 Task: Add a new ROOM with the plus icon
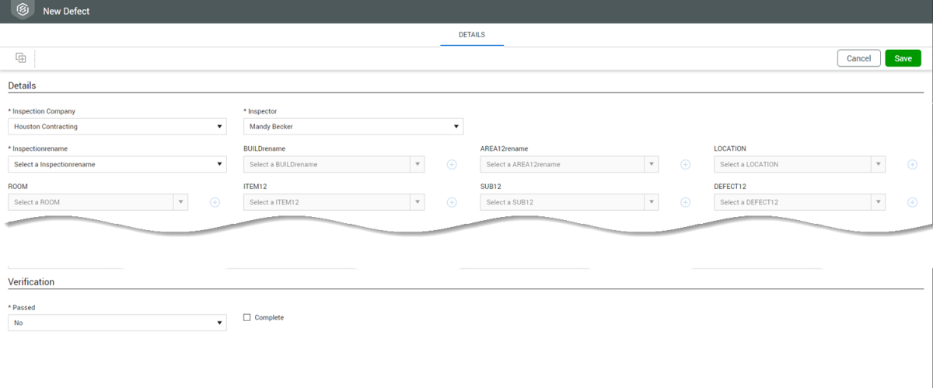point(215,202)
